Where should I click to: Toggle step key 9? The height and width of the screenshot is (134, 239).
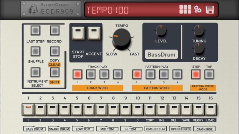coord(126,110)
